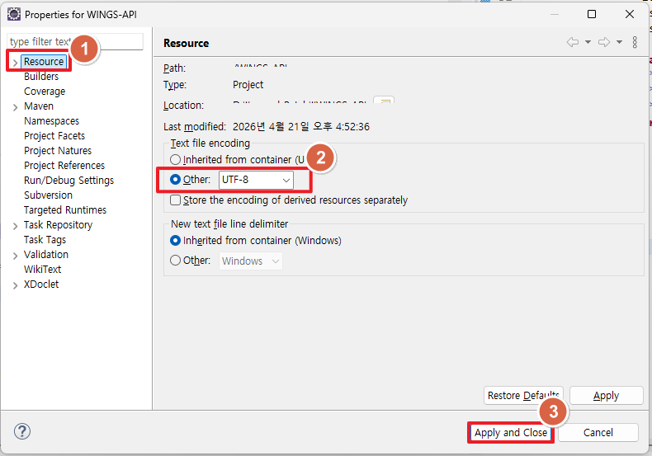The width and height of the screenshot is (652, 456).
Task: Select Inherited from container encoding option
Action: click(x=175, y=160)
